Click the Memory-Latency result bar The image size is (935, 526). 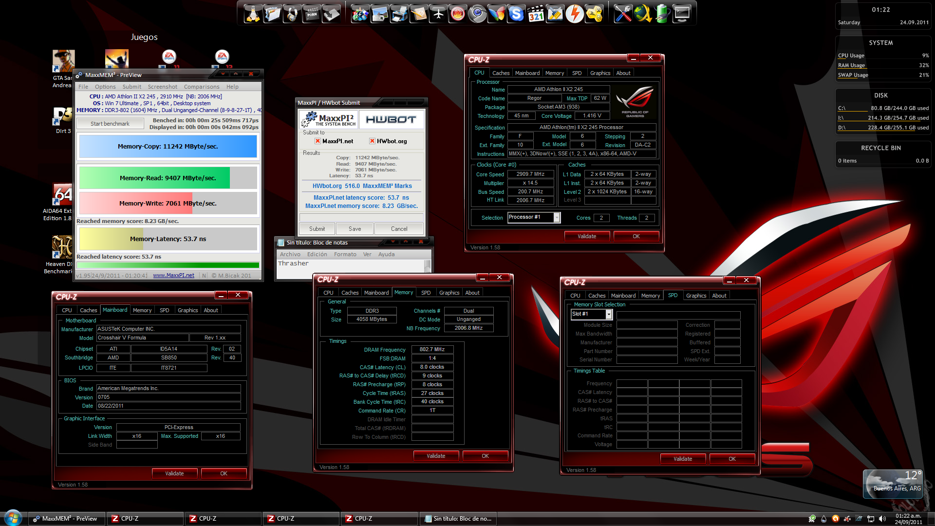point(168,239)
